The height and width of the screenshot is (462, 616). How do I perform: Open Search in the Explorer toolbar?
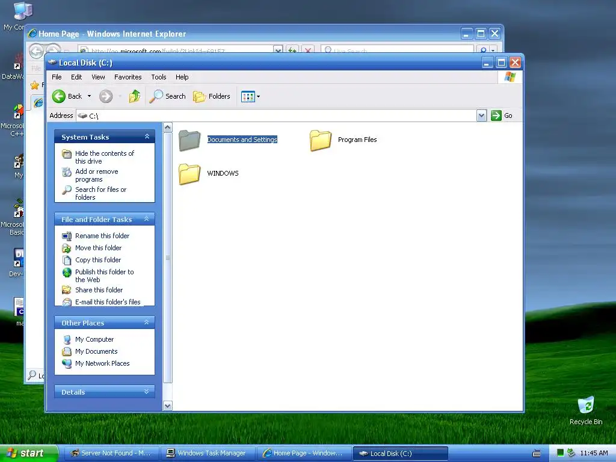click(168, 96)
